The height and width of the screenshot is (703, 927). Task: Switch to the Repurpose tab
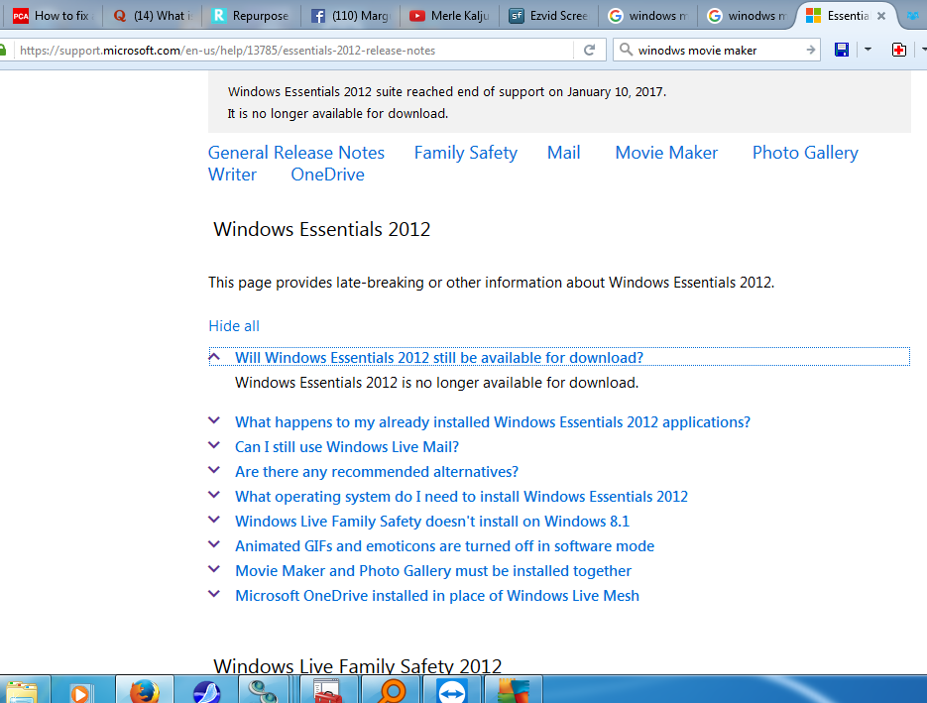252,16
